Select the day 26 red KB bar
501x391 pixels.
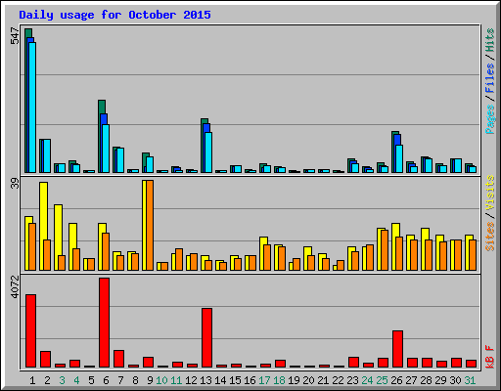398,349
